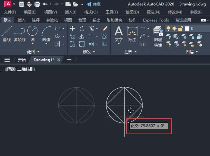Expand the Modify (修改) panel
Image resolution: width=210 pixels, height=156 pixels.
(89, 52)
